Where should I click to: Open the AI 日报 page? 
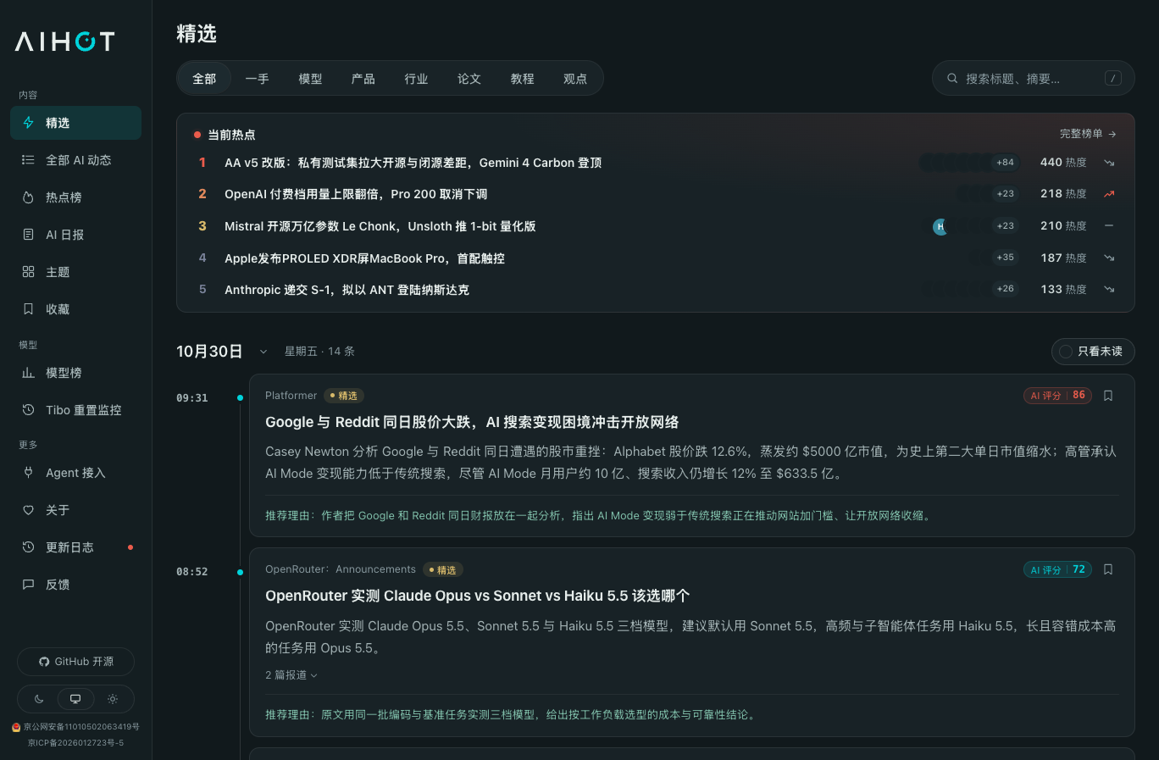pos(75,235)
